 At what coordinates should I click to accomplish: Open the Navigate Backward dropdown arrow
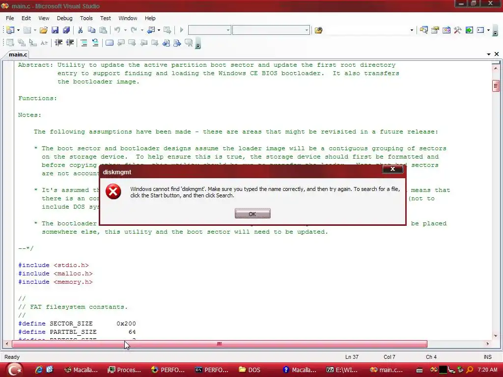(x=159, y=30)
